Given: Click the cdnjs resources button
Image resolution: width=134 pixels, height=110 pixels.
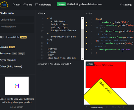Looking at the screenshot, I should click(x=21, y=54).
